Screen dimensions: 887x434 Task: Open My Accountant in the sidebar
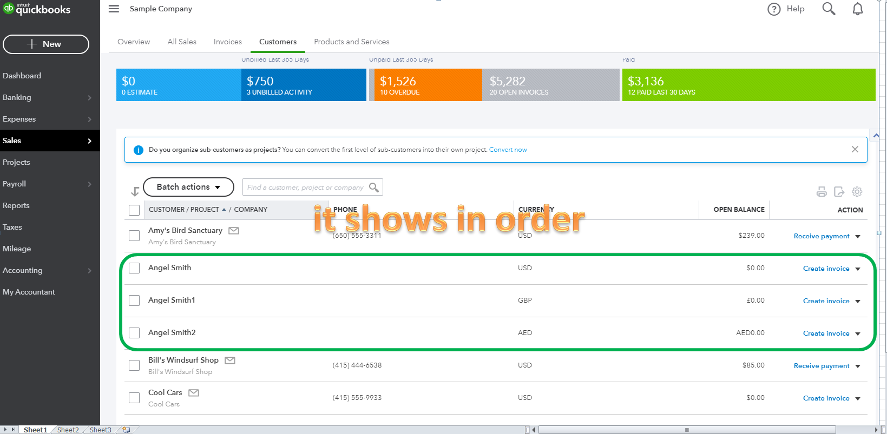coord(29,292)
